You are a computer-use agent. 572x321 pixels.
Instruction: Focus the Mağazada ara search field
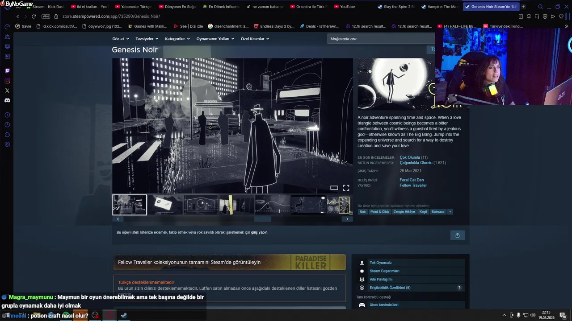tap(381, 39)
